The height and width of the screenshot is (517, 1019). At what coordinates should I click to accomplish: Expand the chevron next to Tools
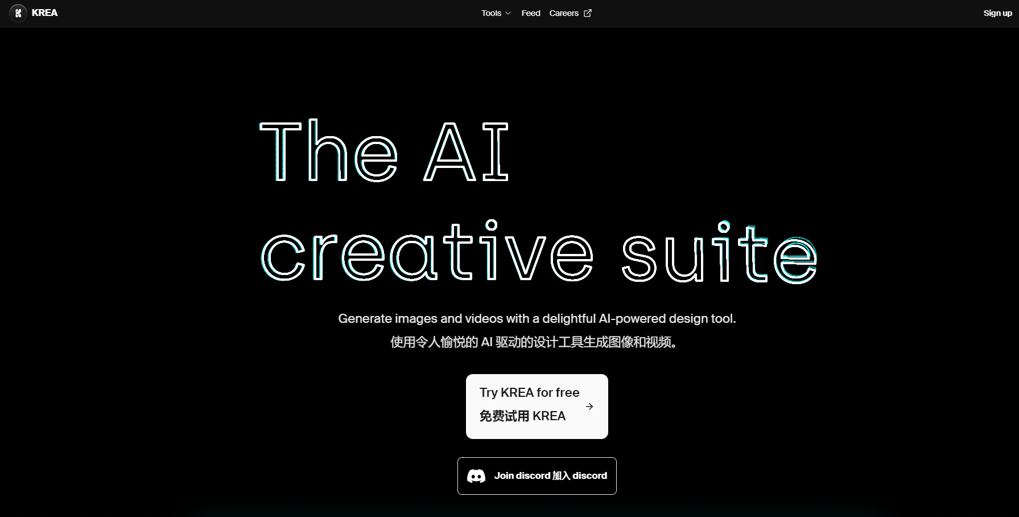pyautogui.click(x=508, y=13)
